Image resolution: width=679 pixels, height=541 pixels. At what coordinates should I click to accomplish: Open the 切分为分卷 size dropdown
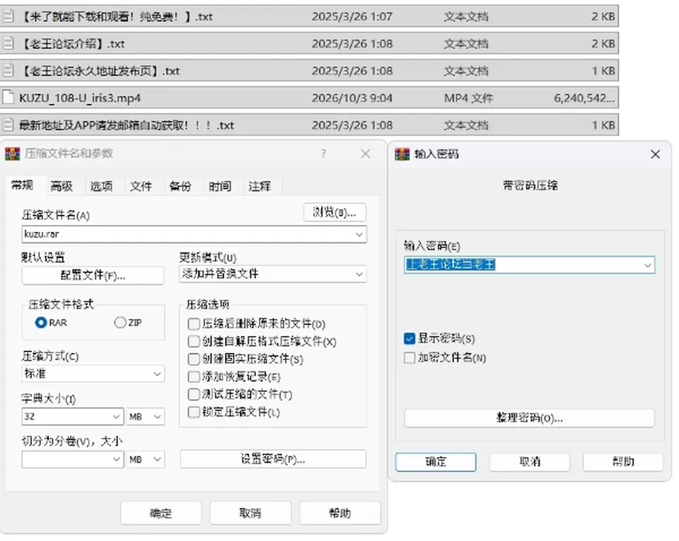pyautogui.click(x=116, y=459)
